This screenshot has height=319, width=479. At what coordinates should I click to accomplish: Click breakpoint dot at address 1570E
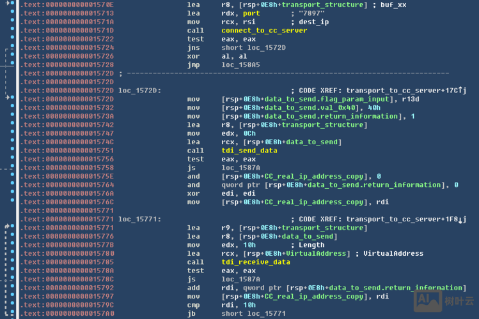click(x=13, y=4)
